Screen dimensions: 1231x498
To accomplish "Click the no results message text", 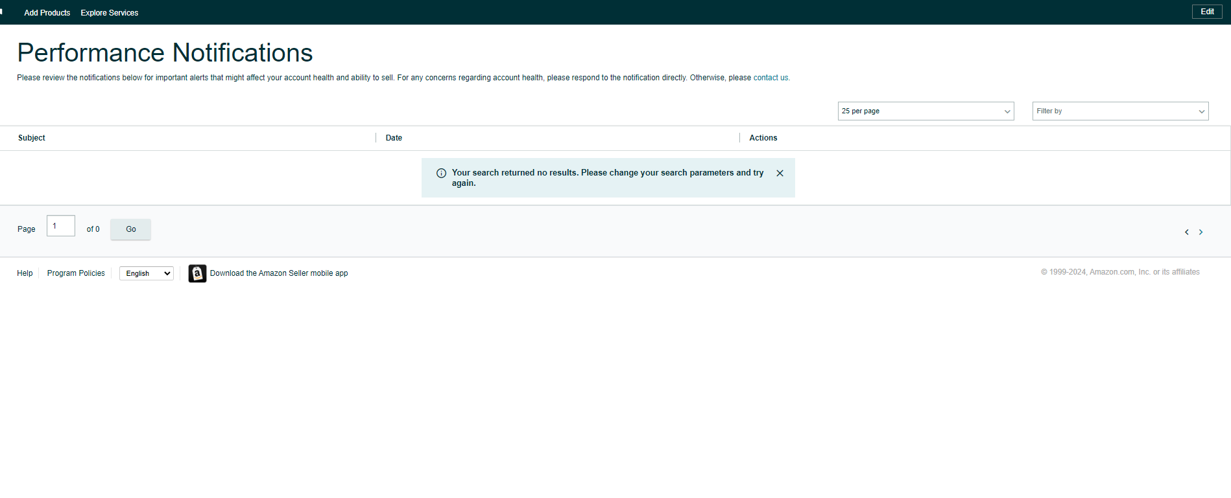I will pos(608,177).
